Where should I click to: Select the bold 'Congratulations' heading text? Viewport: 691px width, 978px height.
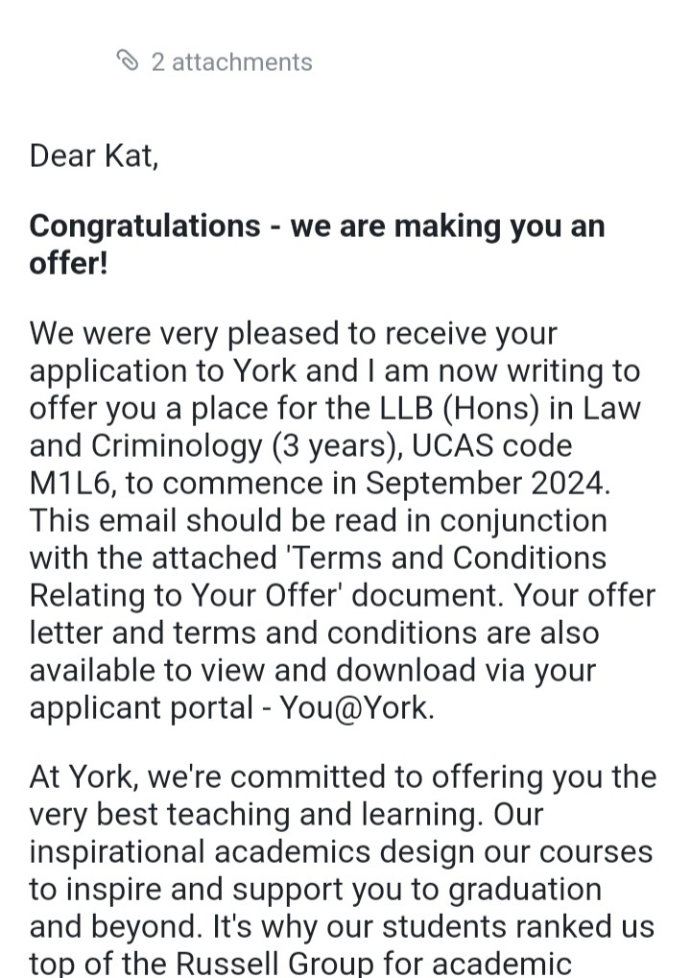[145, 227]
